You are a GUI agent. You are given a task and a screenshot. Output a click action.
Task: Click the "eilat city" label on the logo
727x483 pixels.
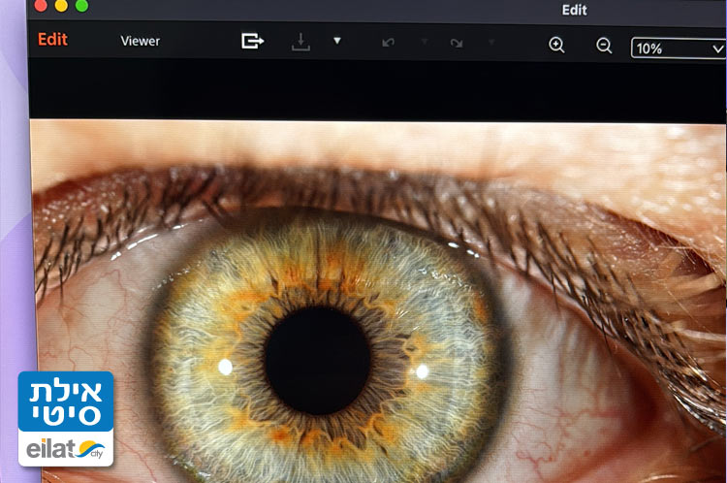point(66,448)
